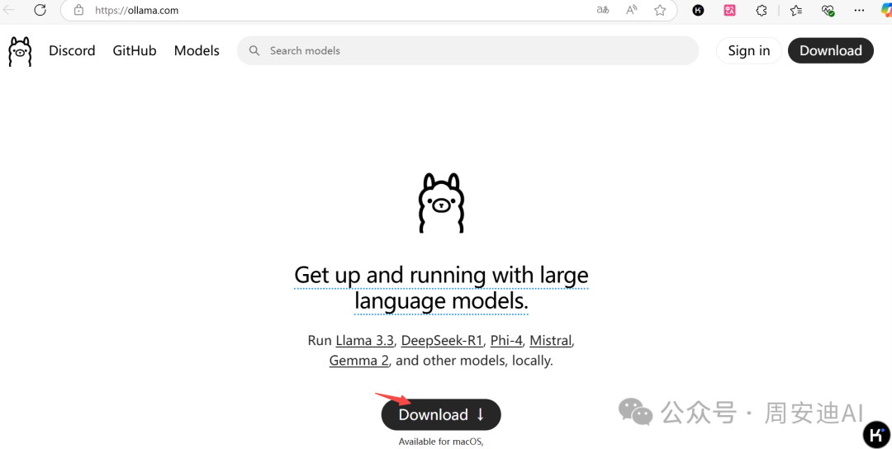Open browser essentials heart icon
The height and width of the screenshot is (449, 892).
[x=828, y=10]
